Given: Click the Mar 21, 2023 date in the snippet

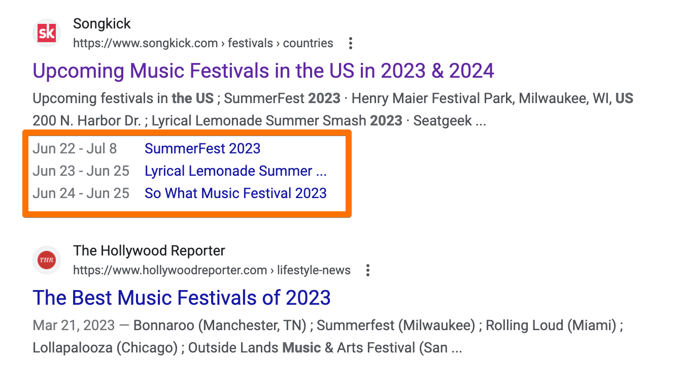Looking at the screenshot, I should 72,325.
